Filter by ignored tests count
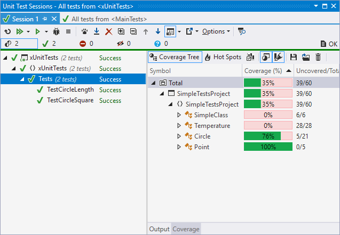Screen dimensions: 340x235 click(124, 44)
